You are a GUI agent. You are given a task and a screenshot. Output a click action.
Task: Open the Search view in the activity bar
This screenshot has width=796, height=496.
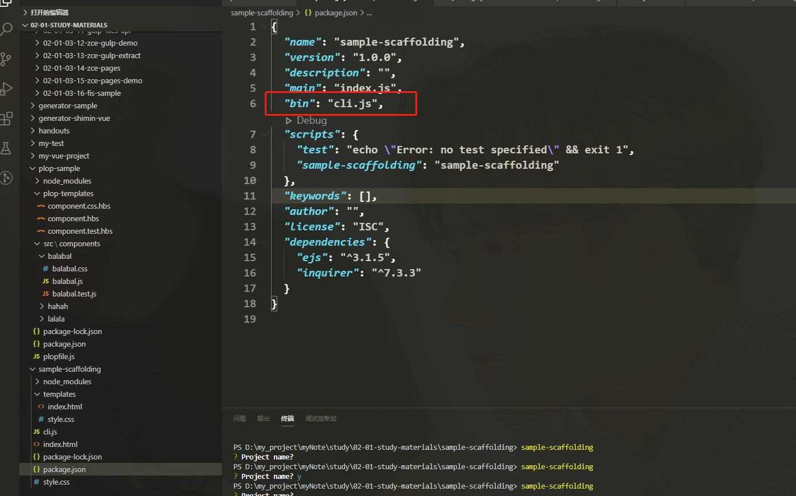[7, 29]
